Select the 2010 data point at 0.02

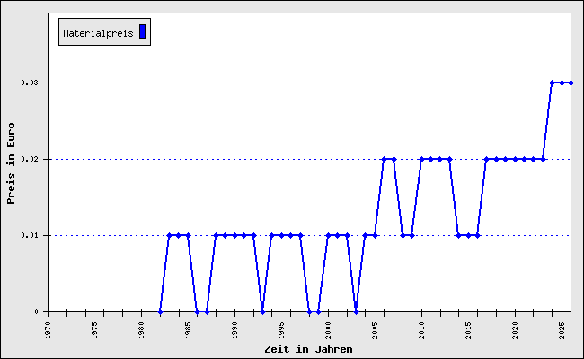tap(421, 159)
